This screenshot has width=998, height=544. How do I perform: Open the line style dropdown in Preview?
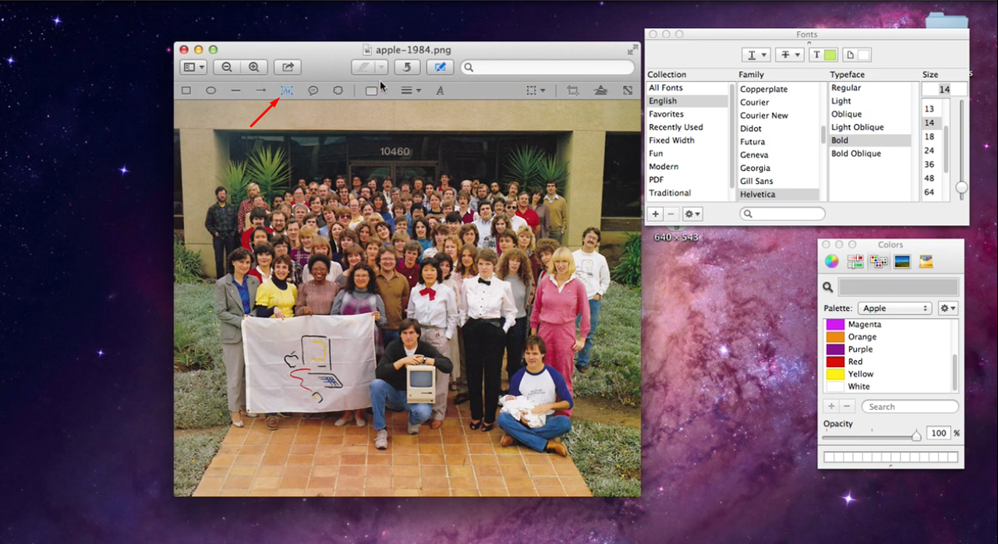(x=411, y=90)
